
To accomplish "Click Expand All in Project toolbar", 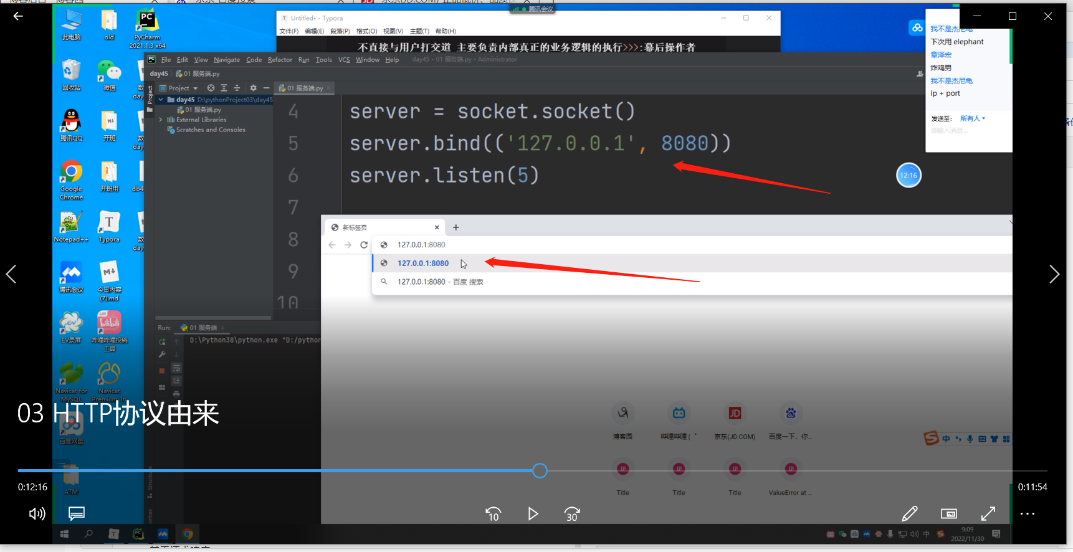I will 224,88.
